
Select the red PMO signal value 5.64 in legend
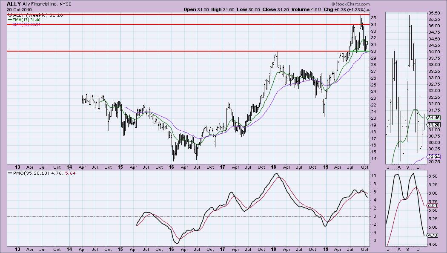70,173
